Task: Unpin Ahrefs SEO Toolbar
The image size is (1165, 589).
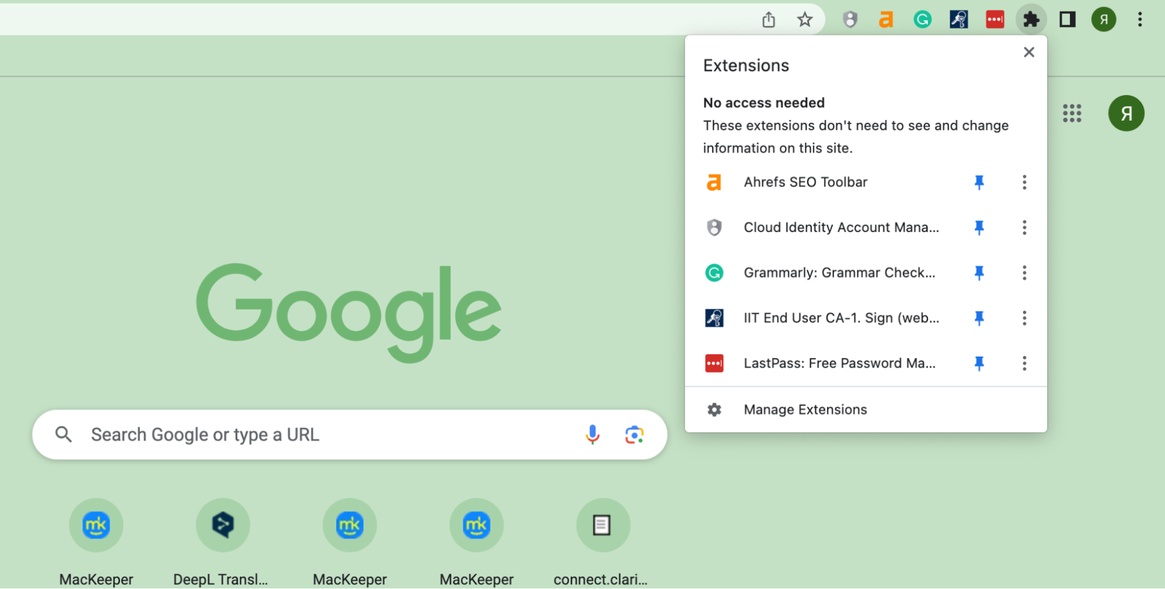Action: tap(979, 182)
